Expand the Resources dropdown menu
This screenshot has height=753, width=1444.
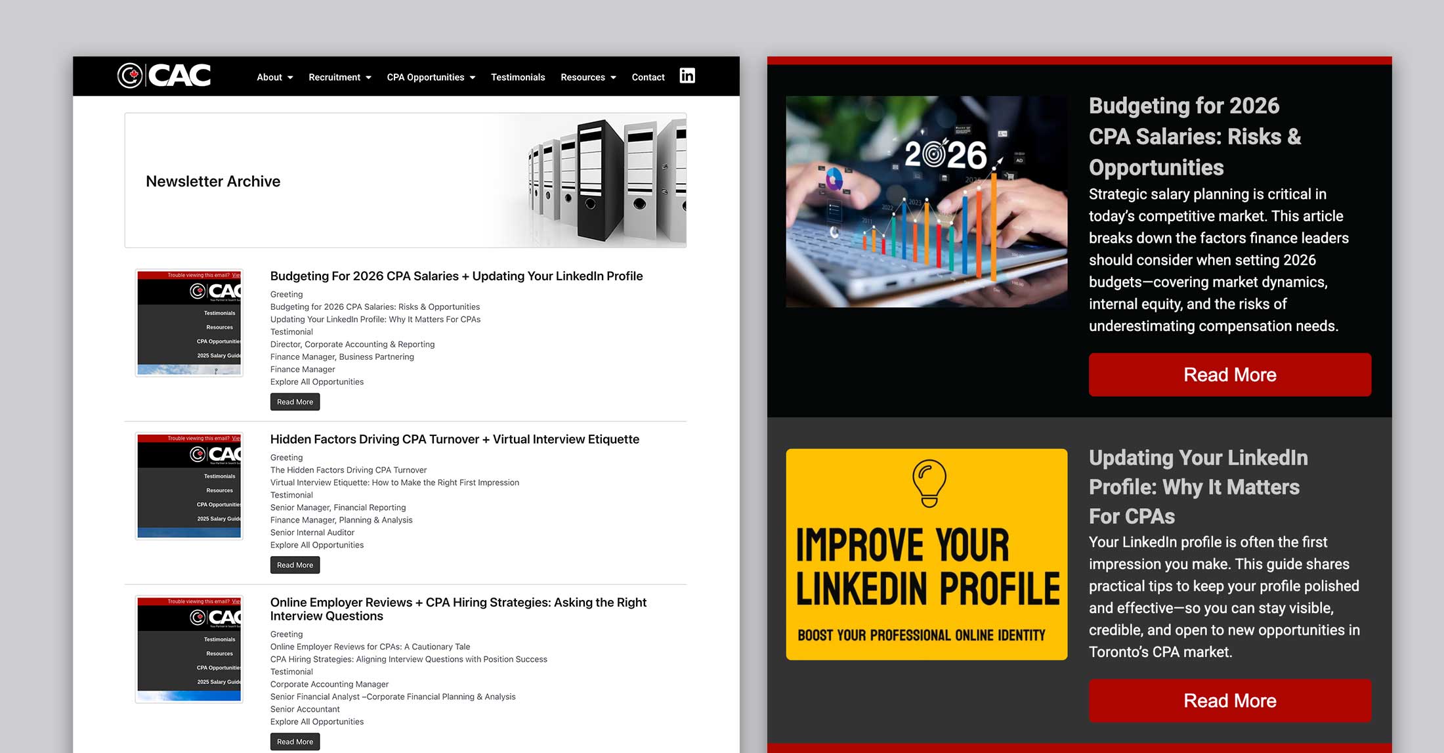pyautogui.click(x=588, y=77)
